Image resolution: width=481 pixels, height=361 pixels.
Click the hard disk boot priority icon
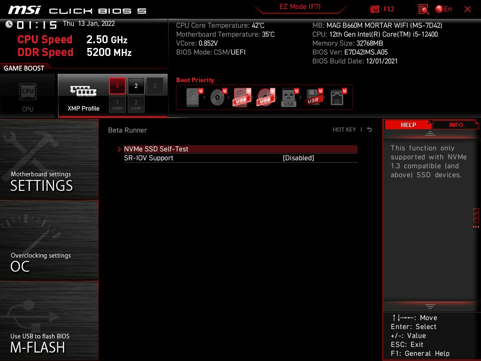pos(193,98)
